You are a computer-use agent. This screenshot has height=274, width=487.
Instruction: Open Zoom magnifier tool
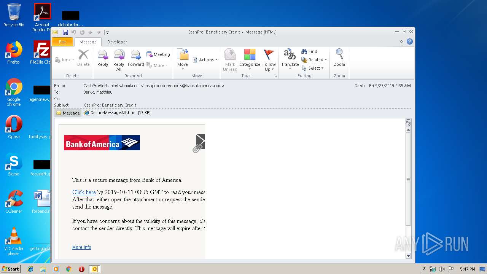339,58
